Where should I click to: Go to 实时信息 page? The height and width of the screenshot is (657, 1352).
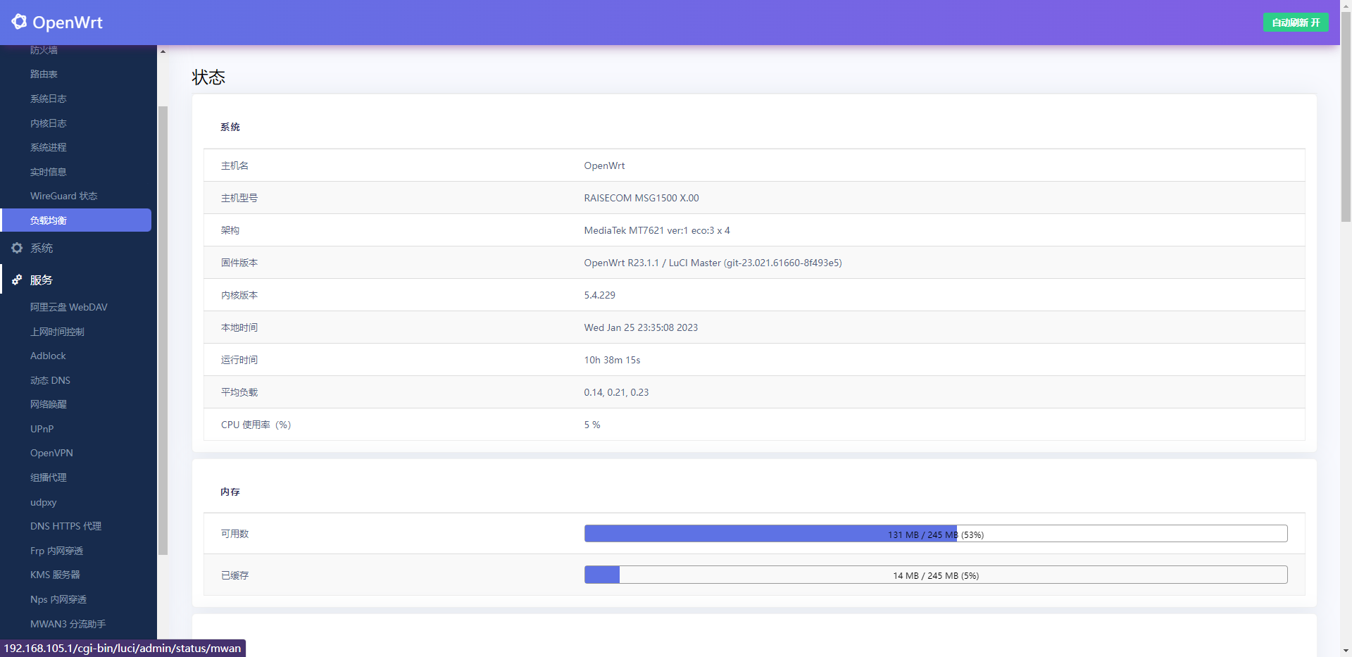[48, 172]
